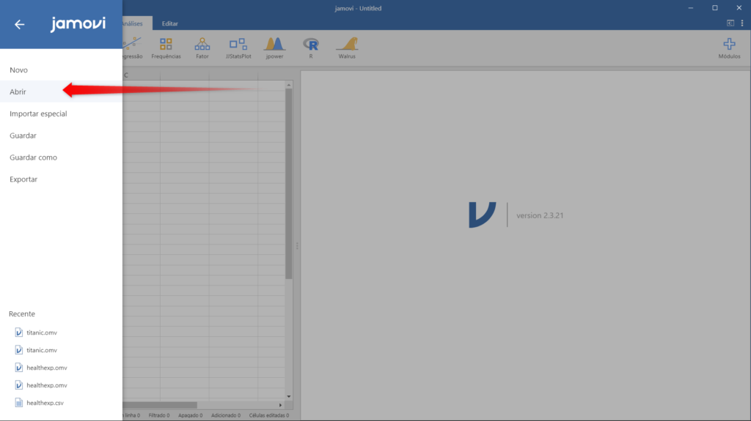Image resolution: width=751 pixels, height=421 pixels.
Task: Open the JJStatsPlot module icon
Action: 238,48
